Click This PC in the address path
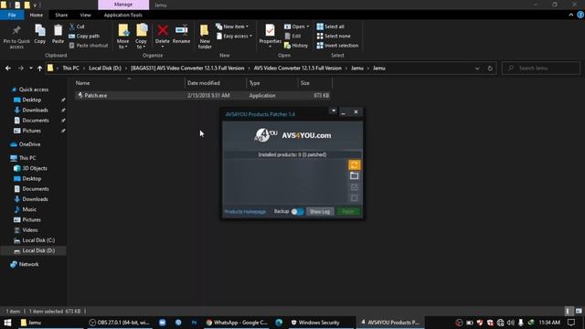 tap(70, 69)
